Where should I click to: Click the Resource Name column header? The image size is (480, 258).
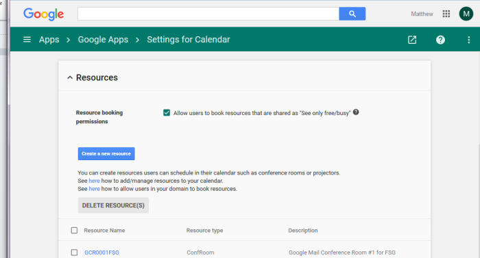(x=104, y=231)
